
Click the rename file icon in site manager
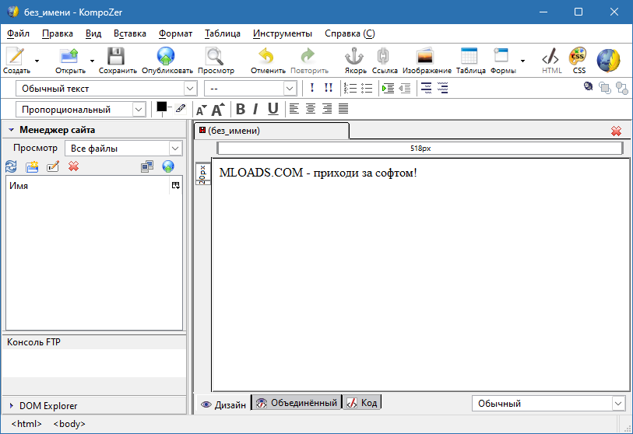click(x=53, y=166)
